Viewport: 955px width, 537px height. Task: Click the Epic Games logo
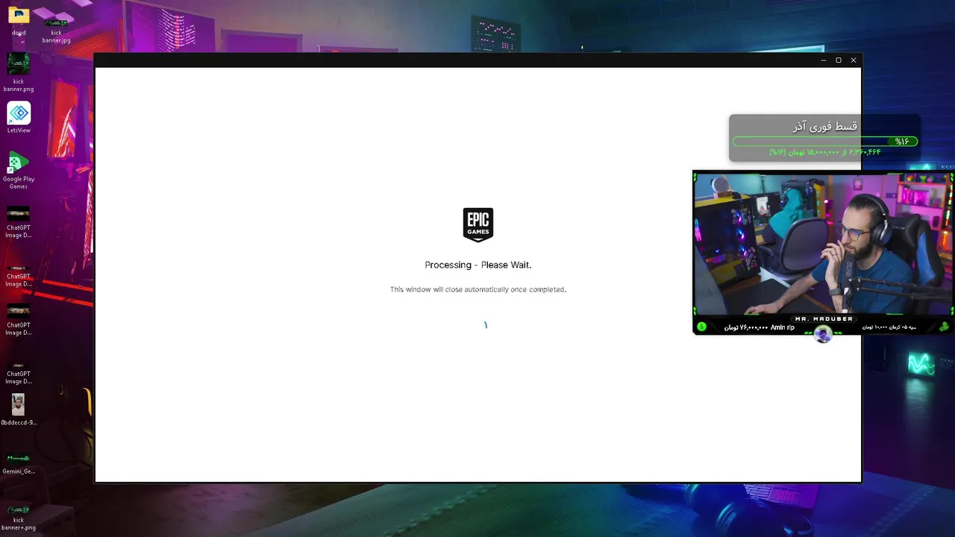[x=478, y=224]
